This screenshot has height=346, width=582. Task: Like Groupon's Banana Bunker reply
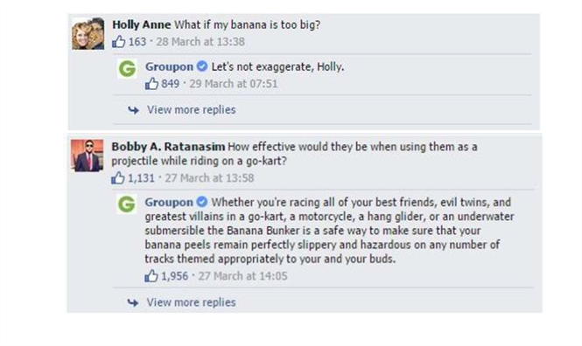151,276
